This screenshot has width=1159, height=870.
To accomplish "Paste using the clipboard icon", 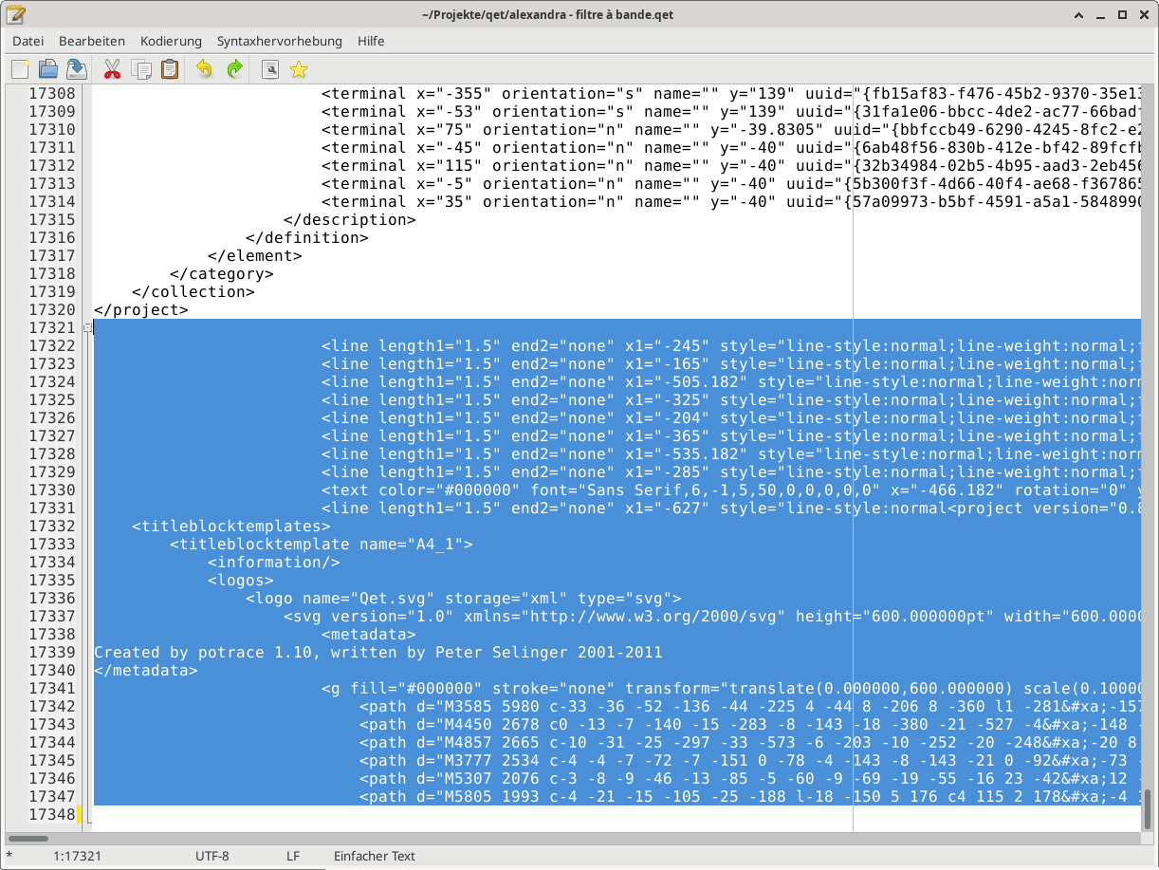I will click(x=169, y=69).
